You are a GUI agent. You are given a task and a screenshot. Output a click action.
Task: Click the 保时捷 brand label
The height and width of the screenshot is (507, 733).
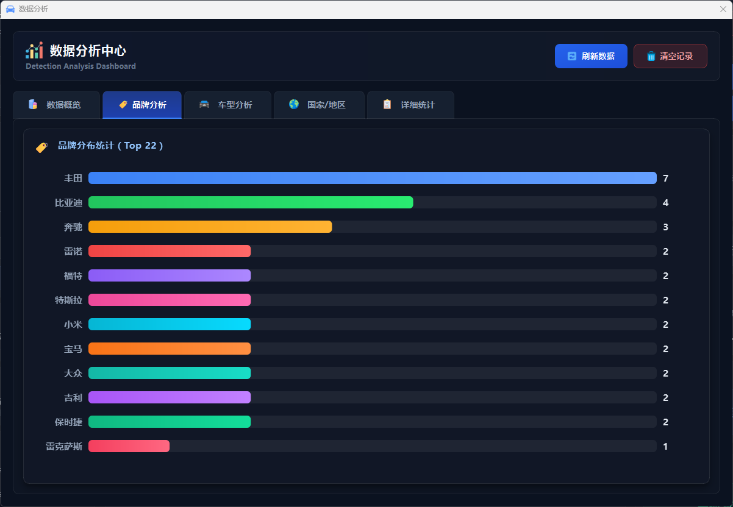68,422
